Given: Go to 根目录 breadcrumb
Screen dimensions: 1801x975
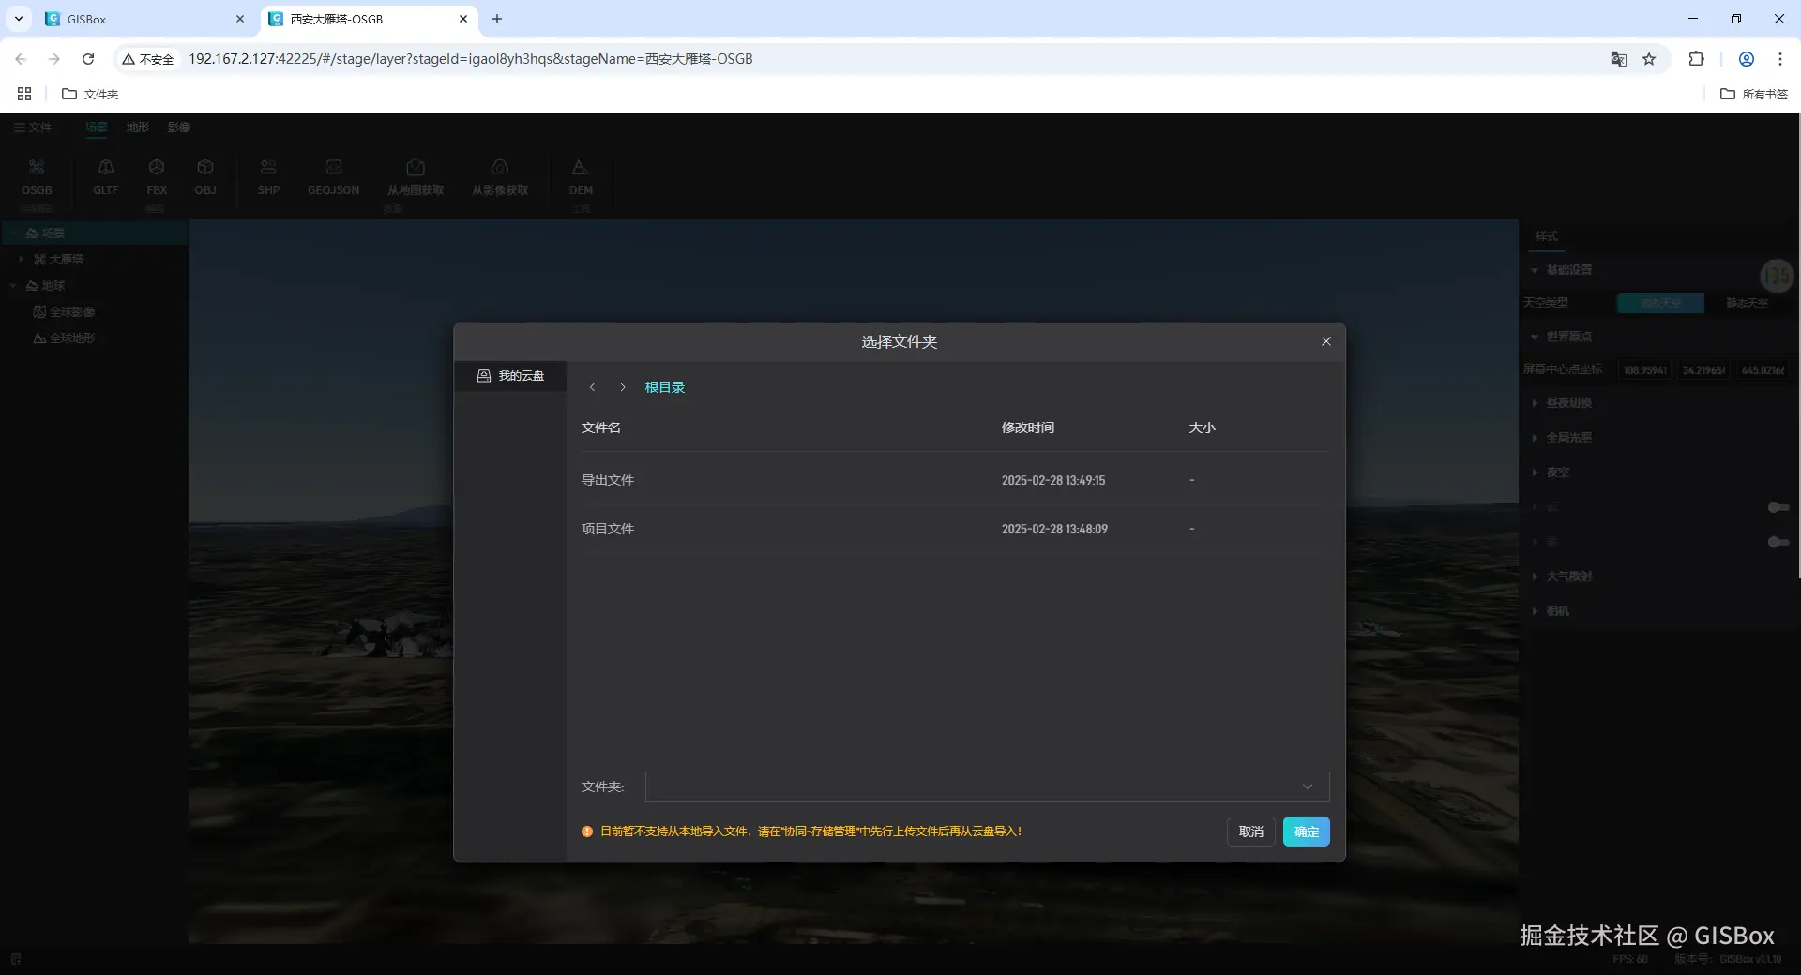Looking at the screenshot, I should pyautogui.click(x=665, y=387).
